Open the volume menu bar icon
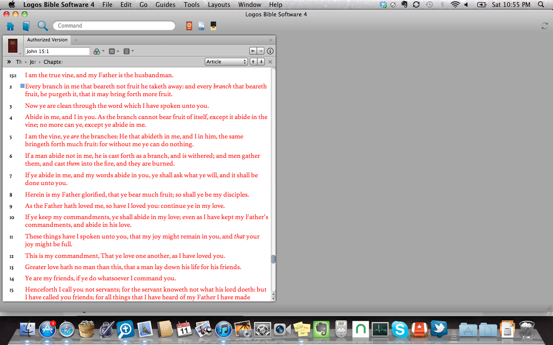Screen dimensions: 553x345 (x=467, y=5)
